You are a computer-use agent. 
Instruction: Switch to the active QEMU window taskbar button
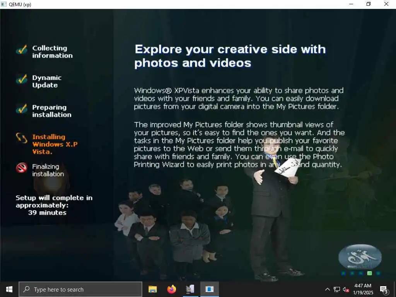coord(209,289)
